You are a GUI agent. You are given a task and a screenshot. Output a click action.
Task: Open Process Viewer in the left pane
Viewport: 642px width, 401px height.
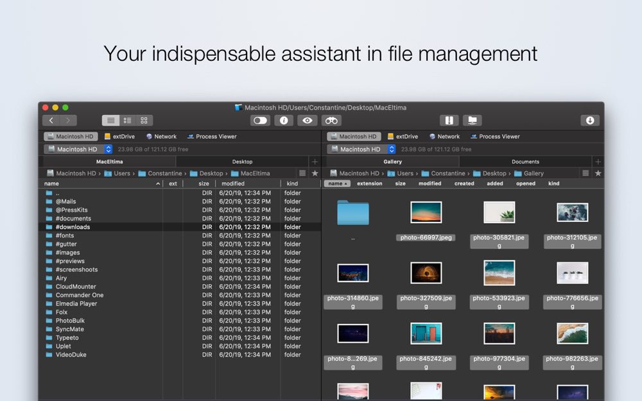coord(212,137)
